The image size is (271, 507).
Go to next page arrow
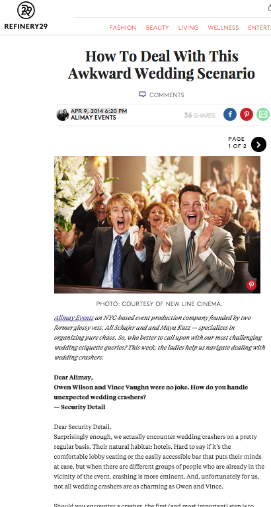click(258, 145)
